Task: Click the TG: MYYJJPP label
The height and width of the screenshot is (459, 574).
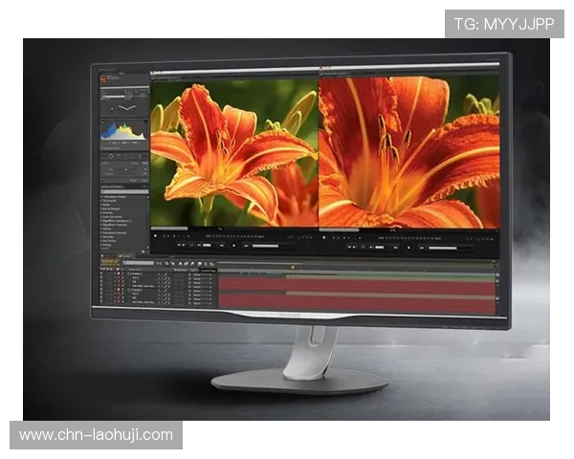Action: 504,23
